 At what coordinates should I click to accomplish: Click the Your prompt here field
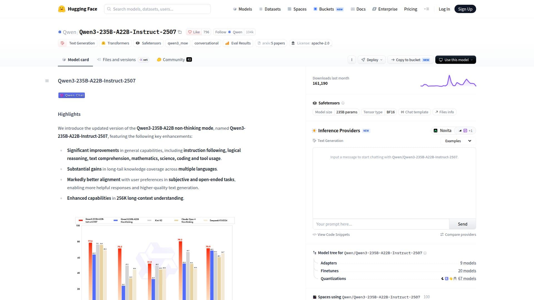381,224
